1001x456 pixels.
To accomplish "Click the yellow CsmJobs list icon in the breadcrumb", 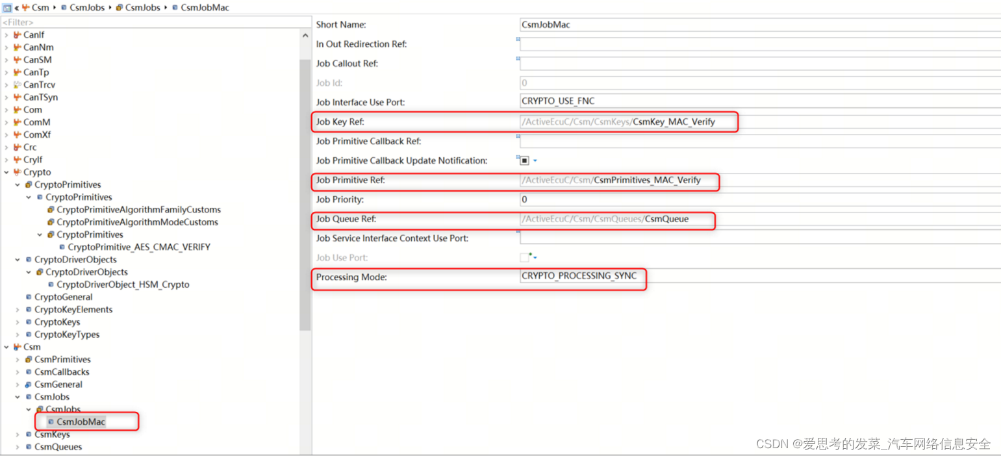I will [120, 7].
